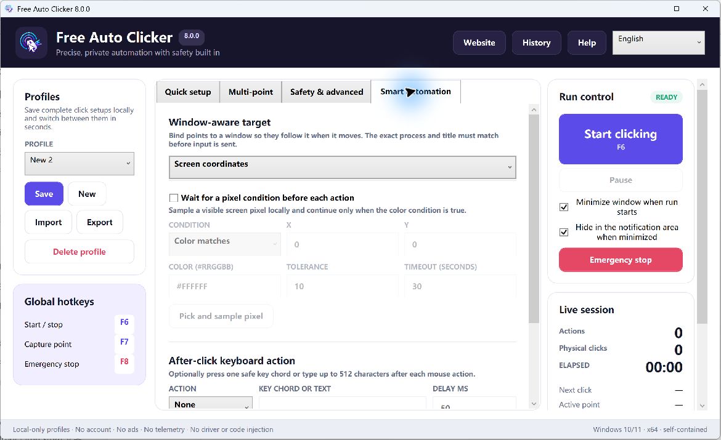Screen dimensions: 721x440
Task: Click the Window-aware target heading
Action: click(219, 122)
